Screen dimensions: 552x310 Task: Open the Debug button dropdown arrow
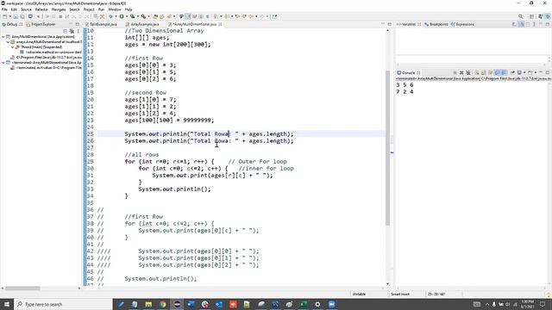pyautogui.click(x=116, y=16)
